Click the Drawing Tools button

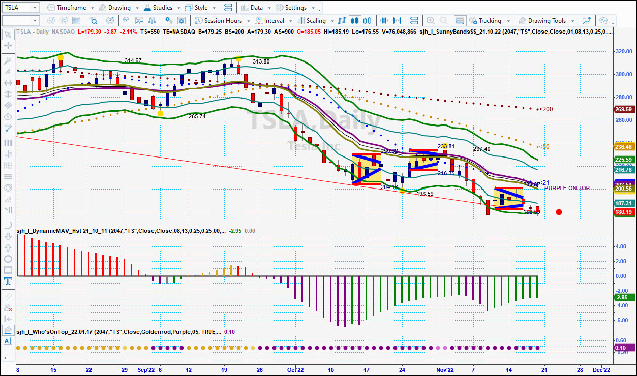click(x=542, y=21)
